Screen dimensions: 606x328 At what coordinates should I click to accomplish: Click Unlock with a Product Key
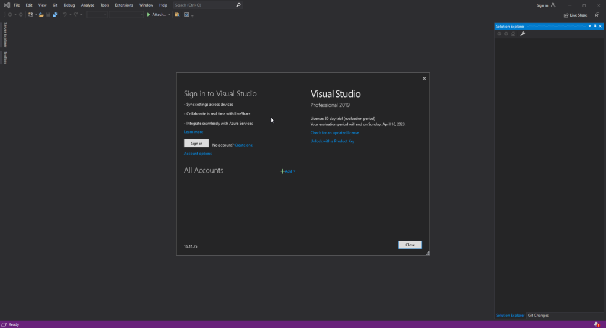[333, 141]
